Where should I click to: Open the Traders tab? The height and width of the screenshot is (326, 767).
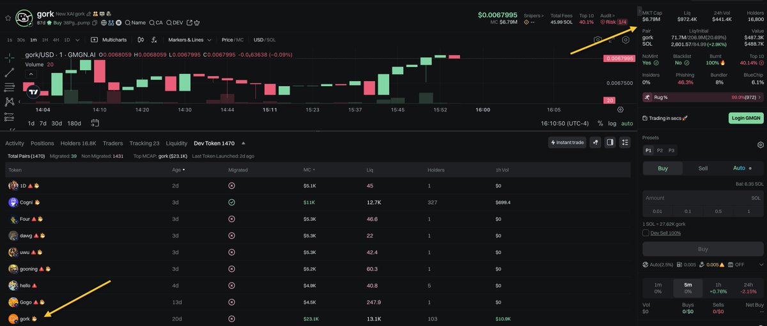pos(112,143)
